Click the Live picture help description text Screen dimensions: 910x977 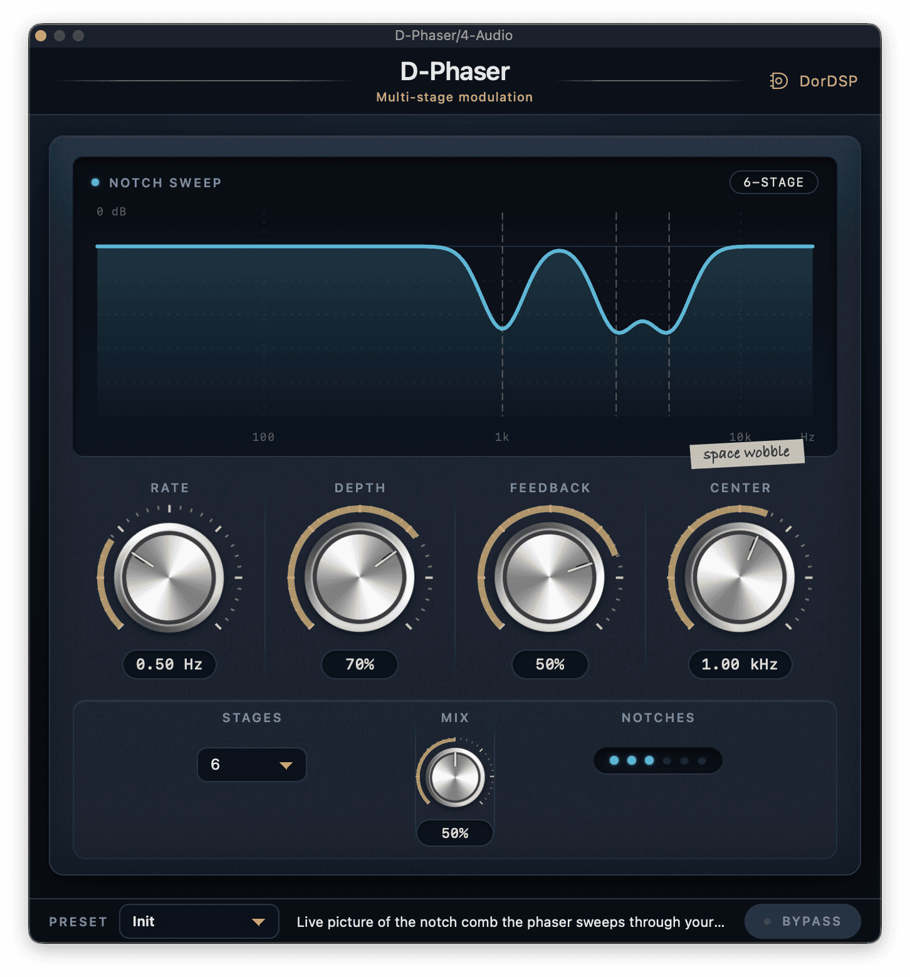[x=511, y=922]
